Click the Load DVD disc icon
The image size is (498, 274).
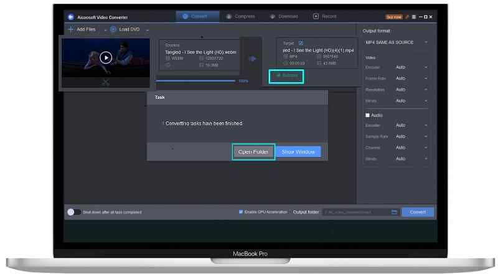113,29
